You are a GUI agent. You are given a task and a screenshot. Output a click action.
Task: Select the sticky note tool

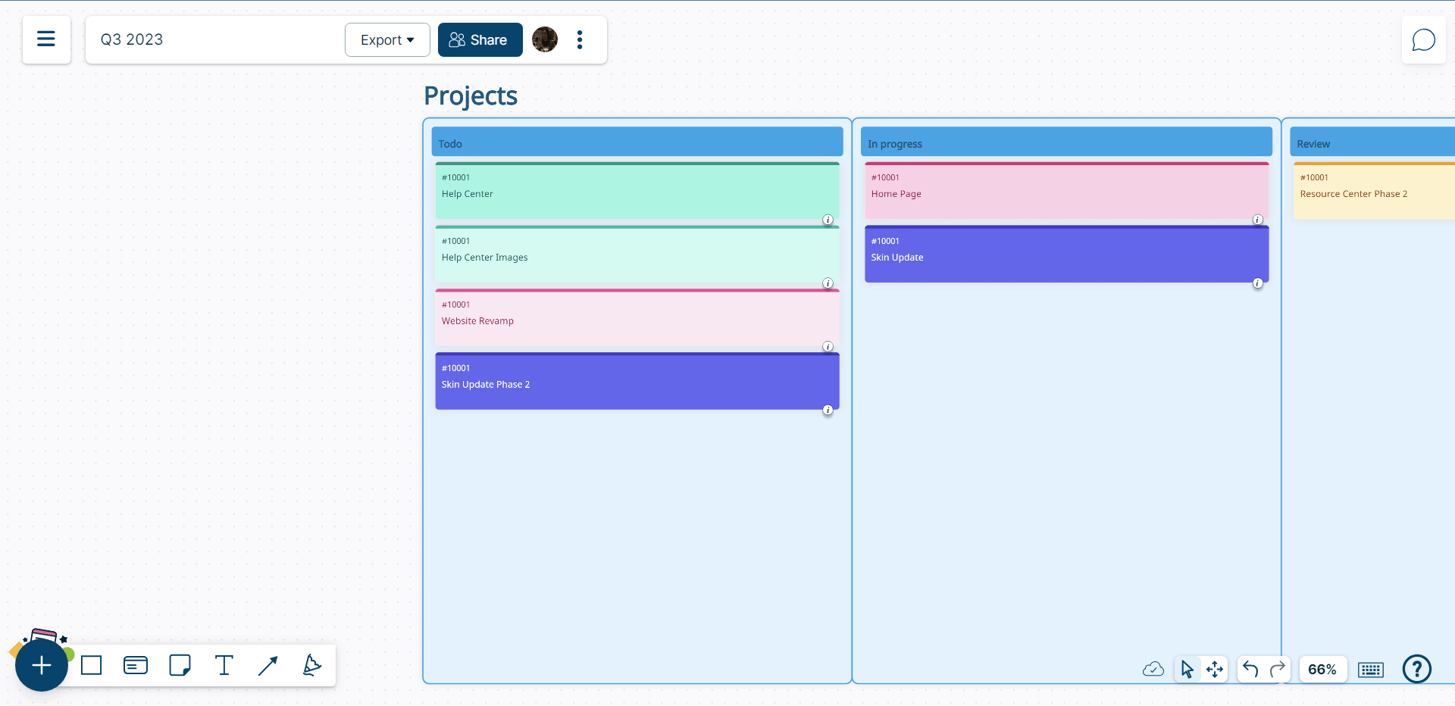point(180,666)
